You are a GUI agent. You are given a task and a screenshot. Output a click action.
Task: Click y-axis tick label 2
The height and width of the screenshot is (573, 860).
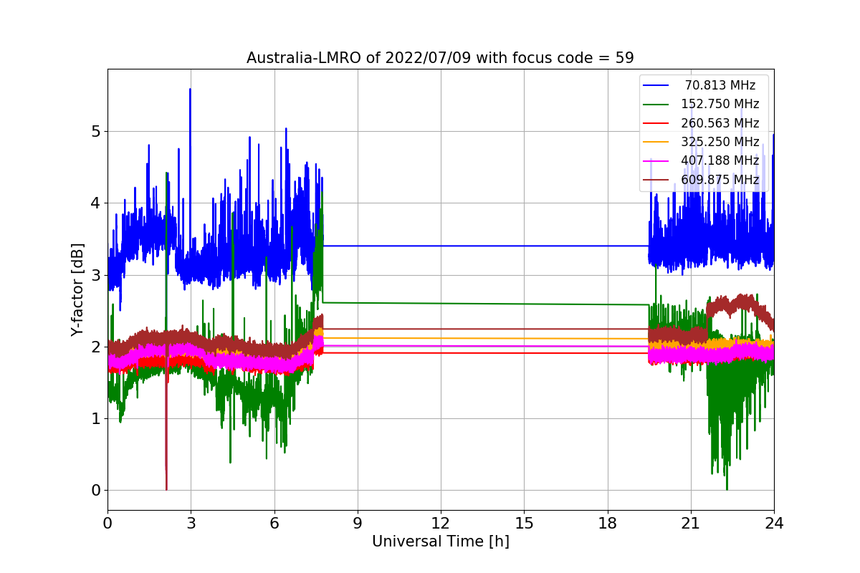(x=95, y=347)
